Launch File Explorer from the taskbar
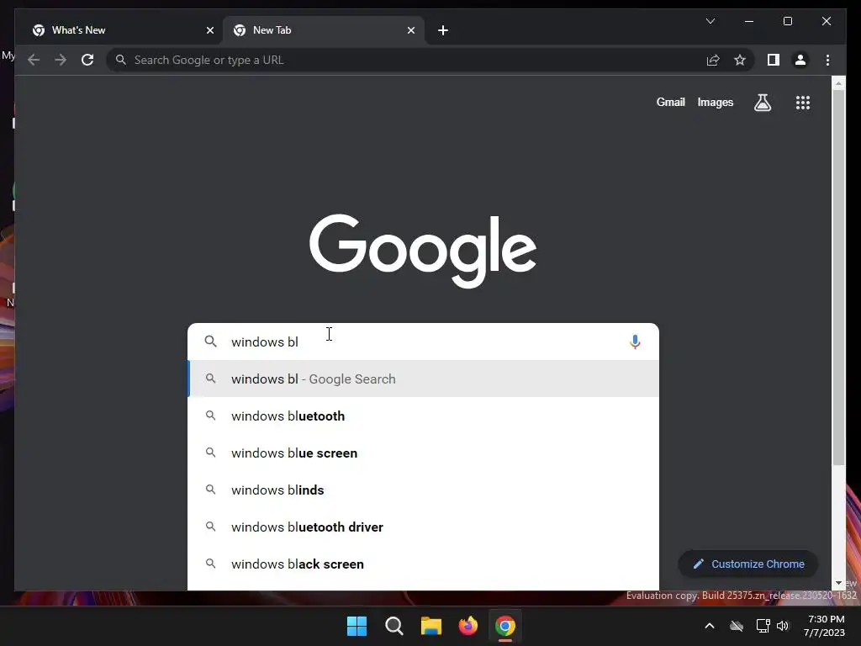This screenshot has height=646, width=861. (431, 626)
